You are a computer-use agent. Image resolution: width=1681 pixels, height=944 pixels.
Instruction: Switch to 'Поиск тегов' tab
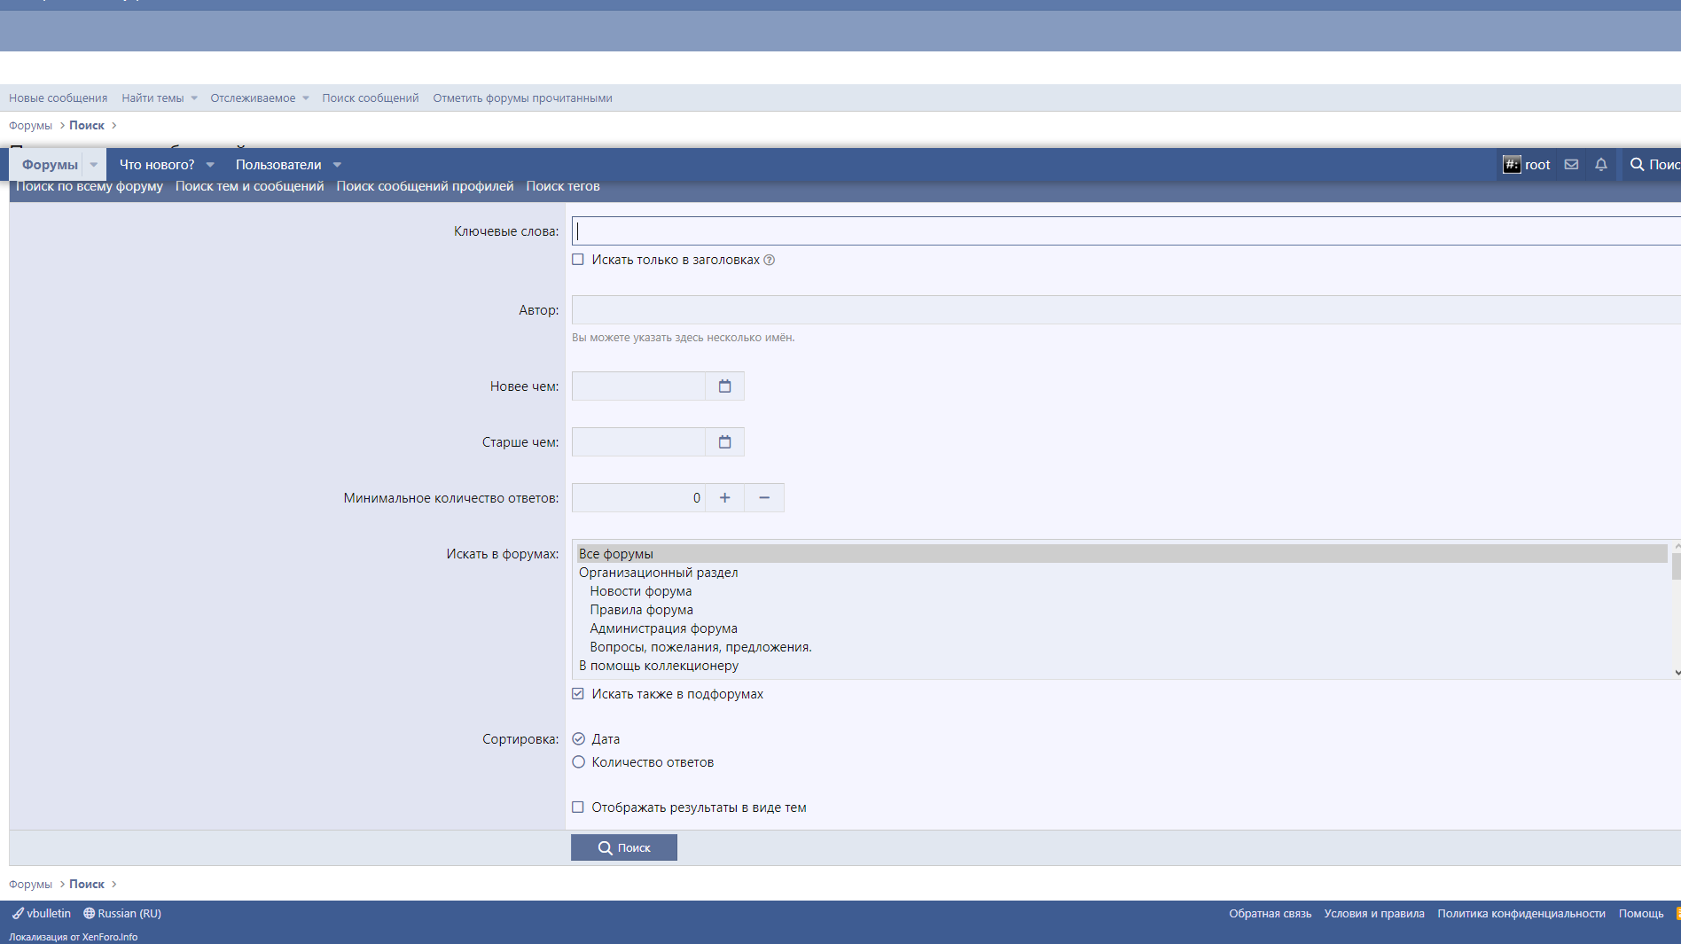point(562,186)
